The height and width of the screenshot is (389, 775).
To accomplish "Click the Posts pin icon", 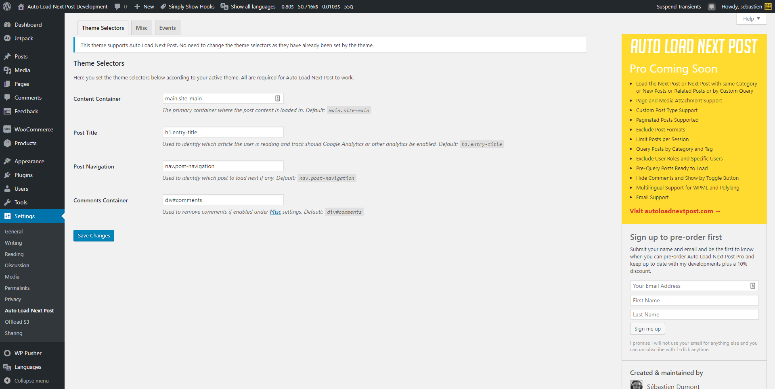I will click(7, 56).
